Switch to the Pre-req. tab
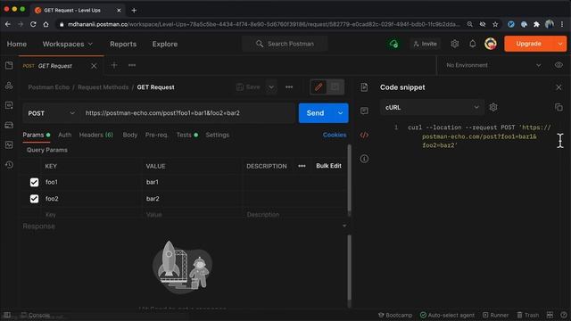The height and width of the screenshot is (321, 571). tap(157, 135)
